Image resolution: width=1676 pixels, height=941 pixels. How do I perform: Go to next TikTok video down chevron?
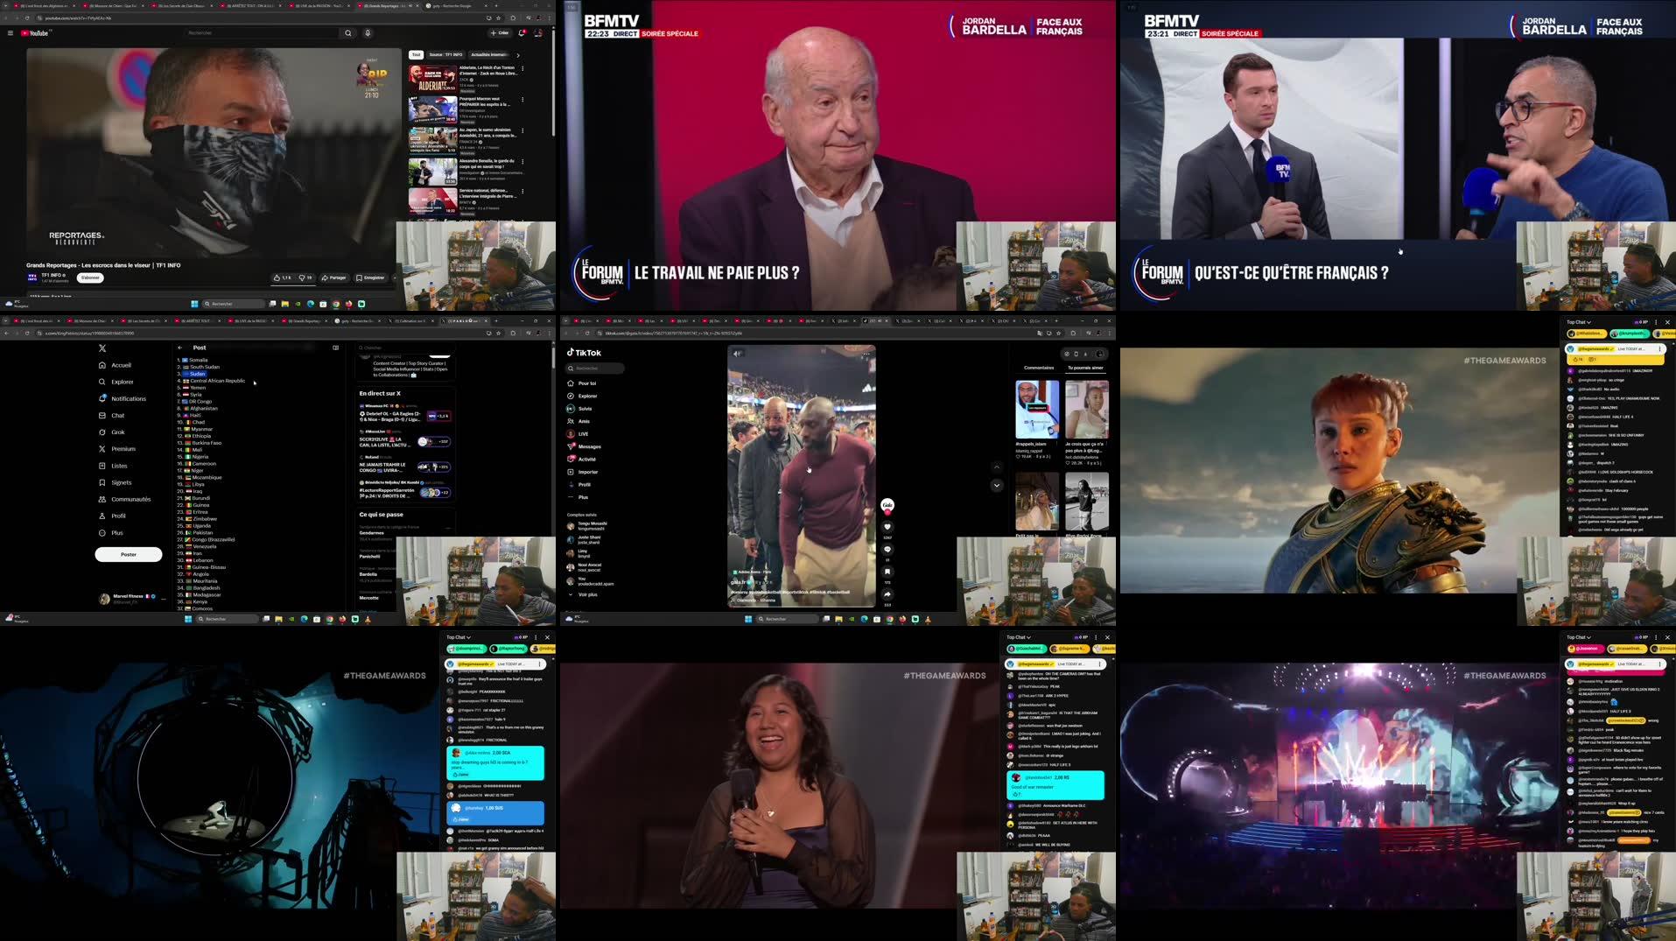(x=996, y=485)
